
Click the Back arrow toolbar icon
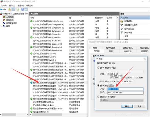pyautogui.click(x=1, y=10)
